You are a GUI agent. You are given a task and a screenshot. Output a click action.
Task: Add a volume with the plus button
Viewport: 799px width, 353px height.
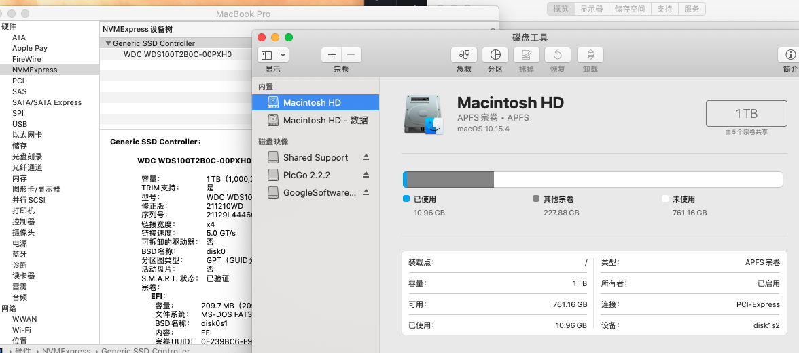tap(332, 55)
